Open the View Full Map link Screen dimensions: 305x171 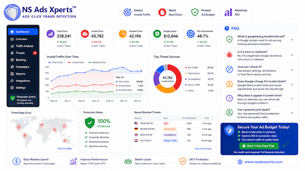64,149
